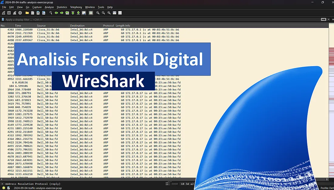
Task: Select packet number 4302 row
Action: click(164, 30)
